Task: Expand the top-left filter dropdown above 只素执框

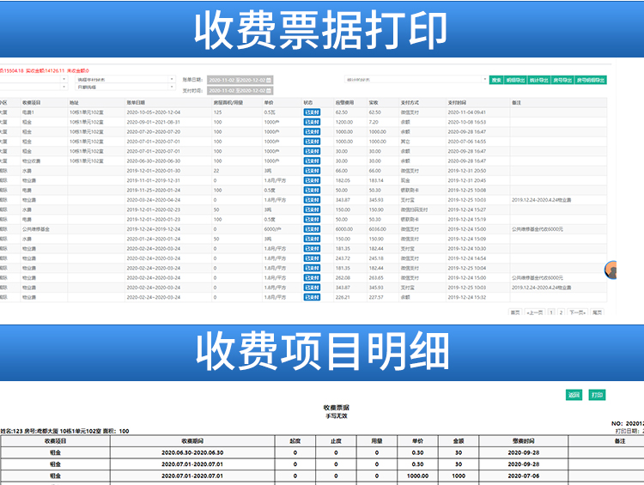Action: coord(125,79)
